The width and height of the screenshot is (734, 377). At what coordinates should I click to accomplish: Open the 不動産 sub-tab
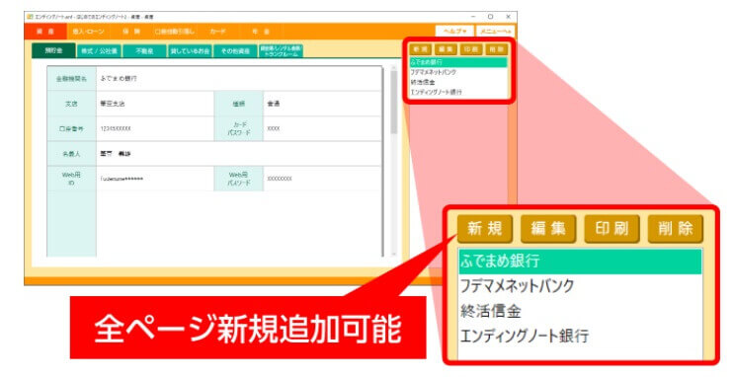coord(144,51)
